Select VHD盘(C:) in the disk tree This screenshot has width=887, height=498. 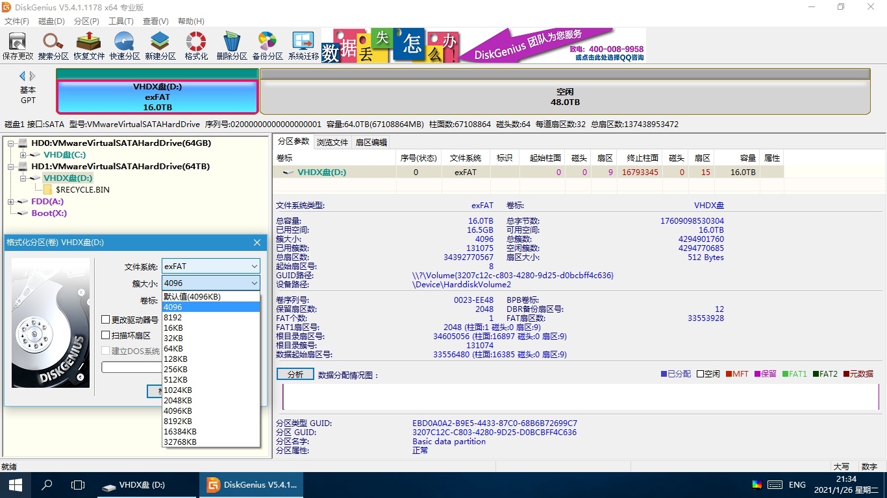point(64,155)
